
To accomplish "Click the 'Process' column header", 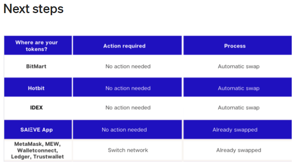I will pos(237,45).
